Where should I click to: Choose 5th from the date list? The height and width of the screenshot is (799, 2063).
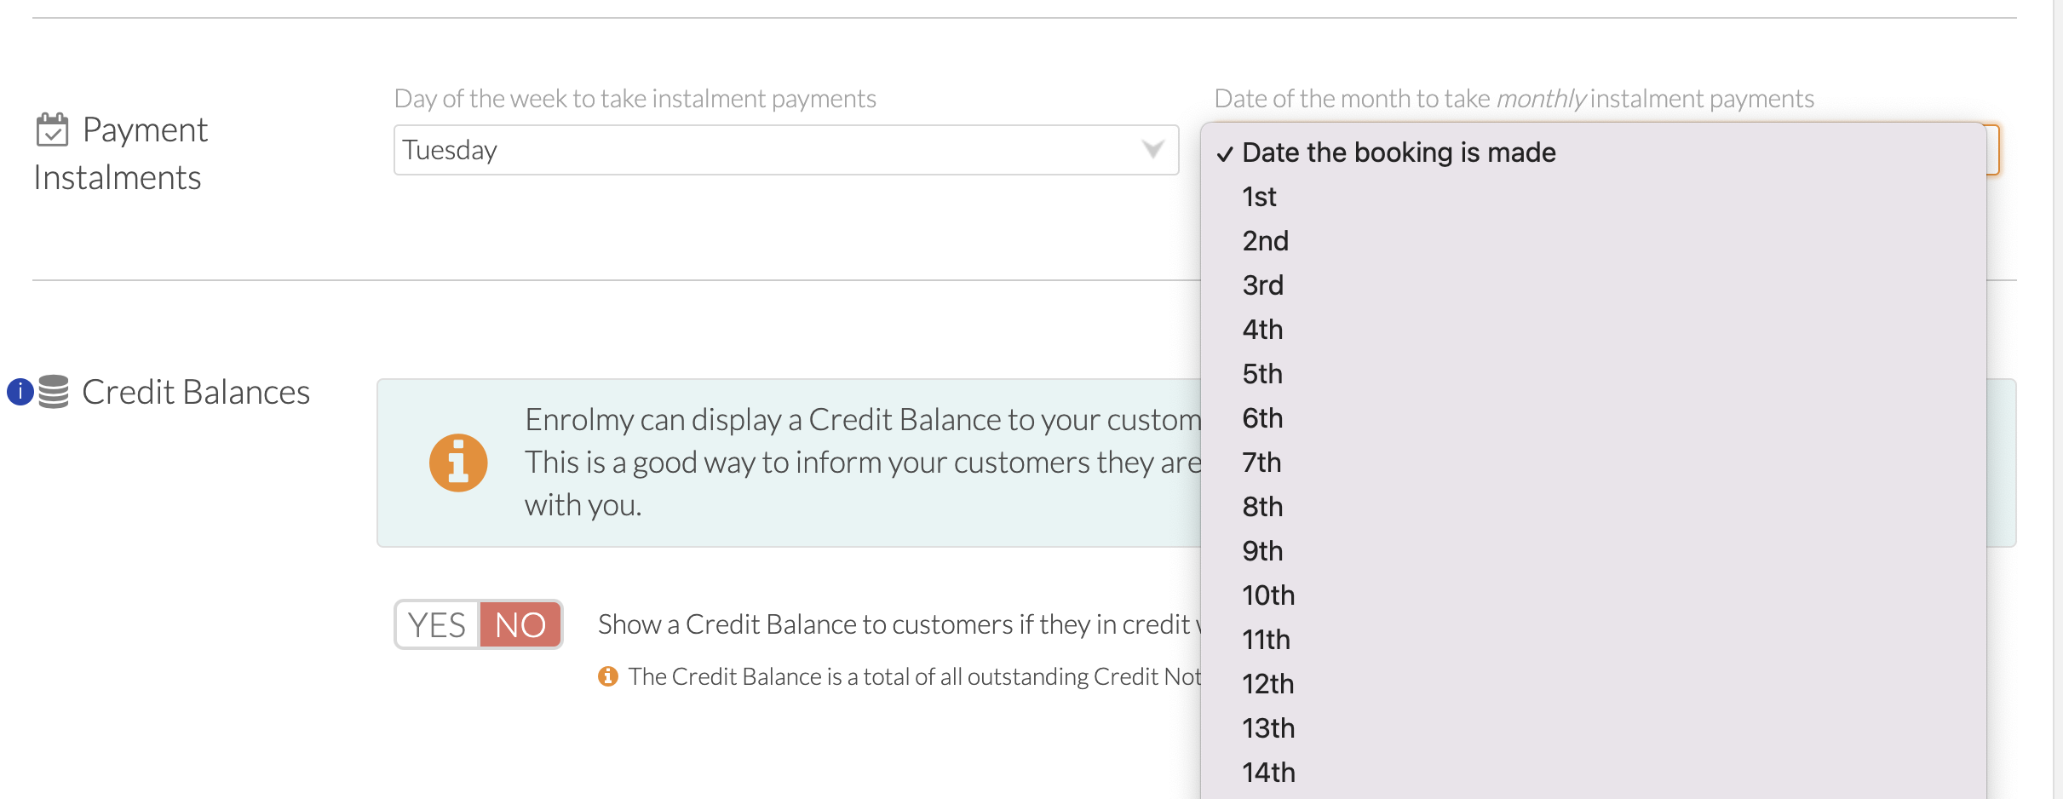[x=1593, y=374]
